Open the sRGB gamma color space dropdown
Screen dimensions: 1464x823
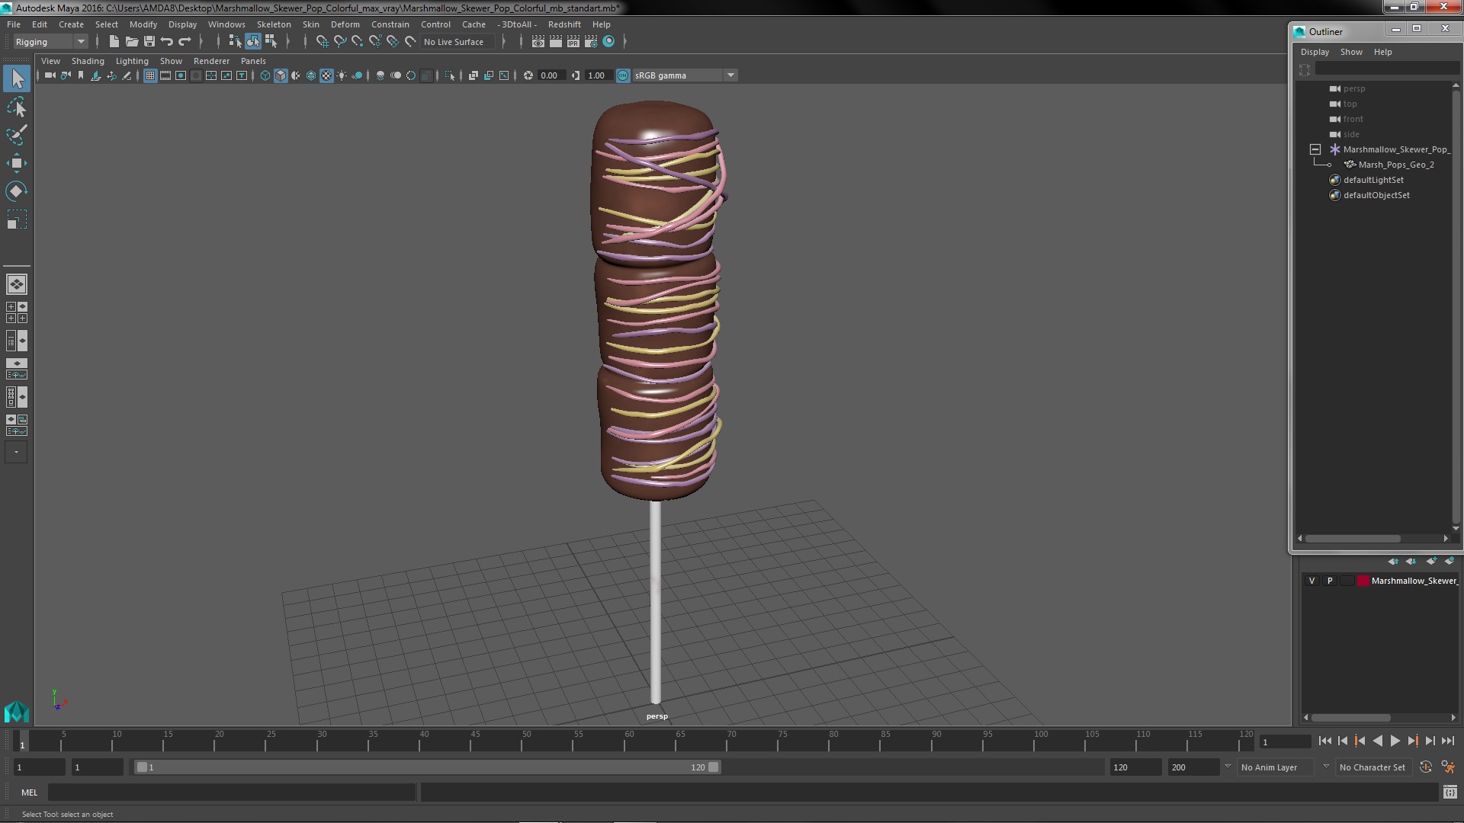(730, 75)
